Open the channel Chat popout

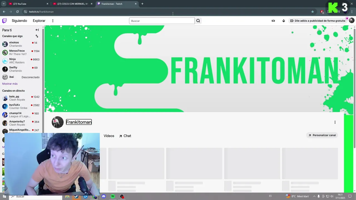pyautogui.click(x=125, y=136)
